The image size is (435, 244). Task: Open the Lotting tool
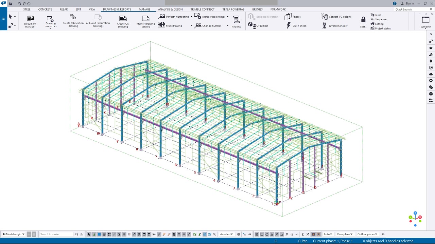point(377,24)
